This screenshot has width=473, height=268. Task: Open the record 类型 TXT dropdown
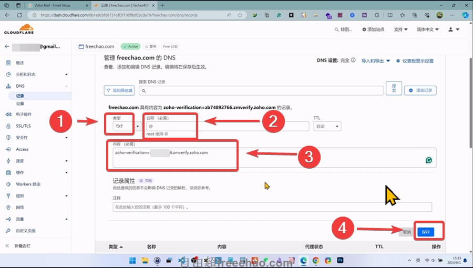point(127,126)
